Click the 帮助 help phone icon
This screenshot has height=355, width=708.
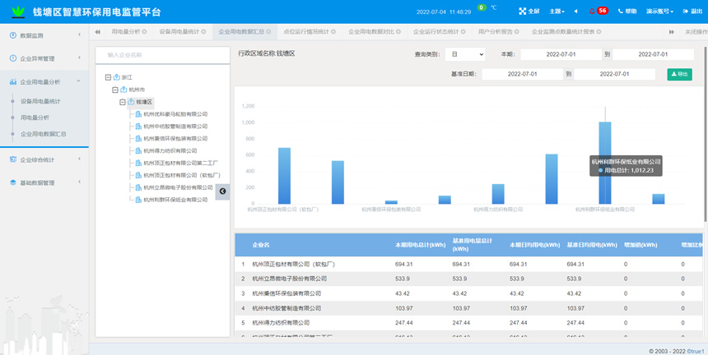coord(621,12)
